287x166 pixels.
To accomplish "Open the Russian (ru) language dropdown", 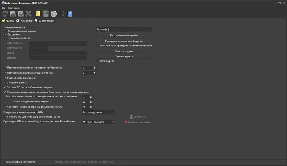I will [124, 29].
